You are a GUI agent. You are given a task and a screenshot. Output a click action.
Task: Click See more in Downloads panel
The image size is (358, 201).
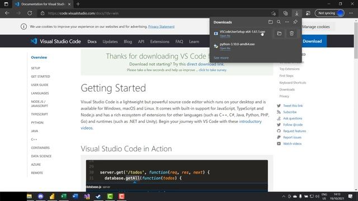pyautogui.click(x=221, y=58)
